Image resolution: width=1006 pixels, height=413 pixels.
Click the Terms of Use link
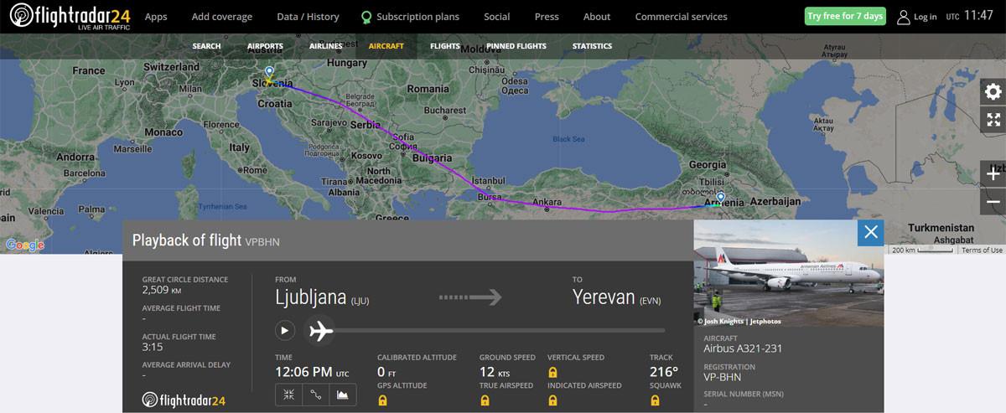pyautogui.click(x=982, y=250)
